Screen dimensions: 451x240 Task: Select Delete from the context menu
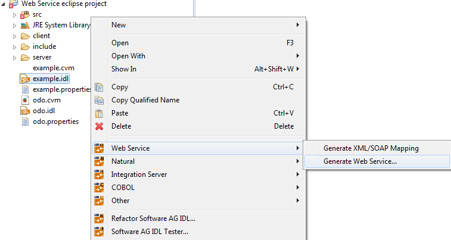point(198,126)
